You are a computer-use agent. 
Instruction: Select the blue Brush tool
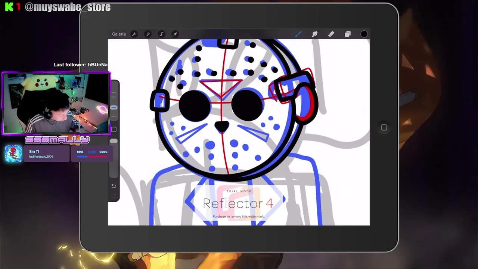pos(298,34)
